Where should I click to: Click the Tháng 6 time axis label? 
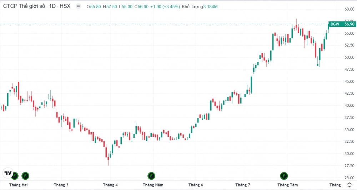[196, 185]
